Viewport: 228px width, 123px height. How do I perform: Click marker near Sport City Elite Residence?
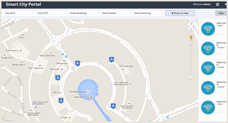tap(113, 106)
